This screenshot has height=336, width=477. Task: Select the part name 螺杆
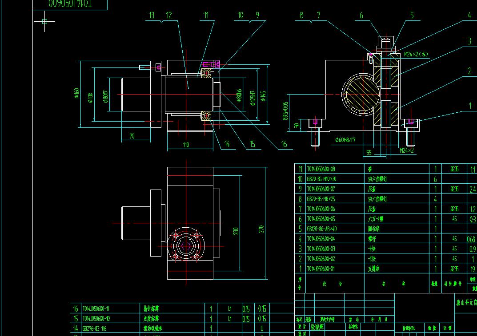click(372, 239)
